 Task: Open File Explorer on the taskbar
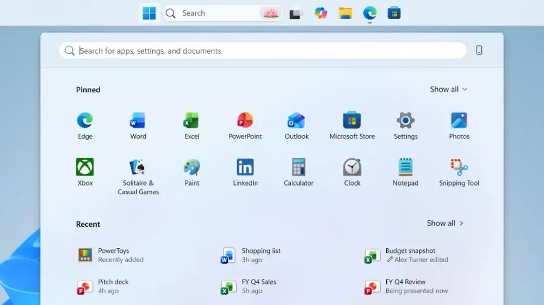click(x=345, y=13)
